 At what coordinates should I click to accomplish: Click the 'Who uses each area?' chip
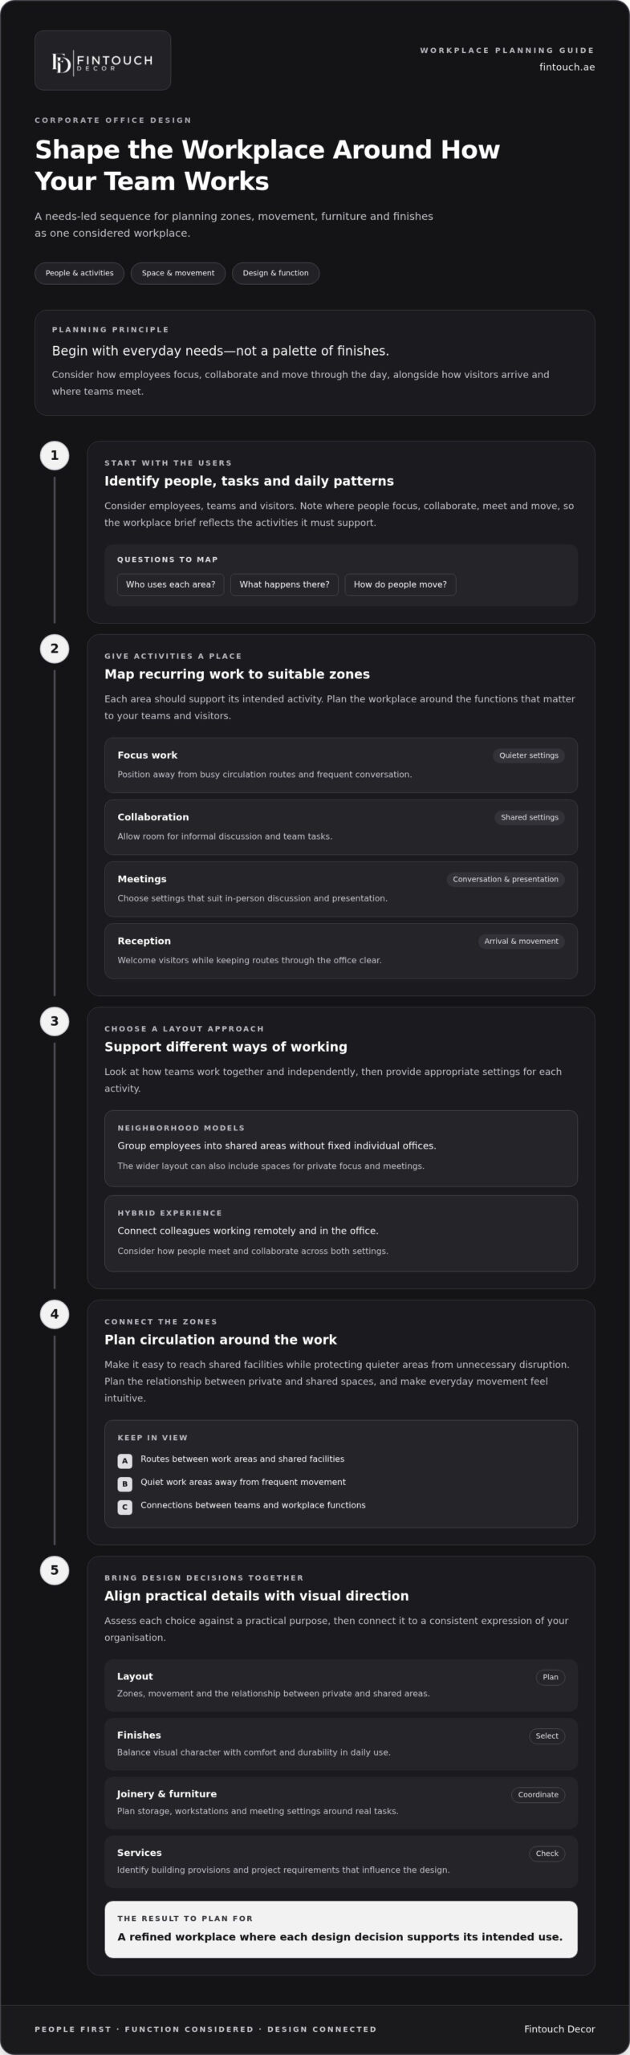click(x=170, y=584)
